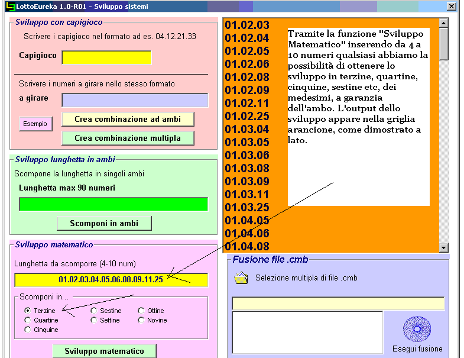Click the 'Selezione multipla di file .cmb' label
Viewport: 464px width, 358px height.
pos(306,278)
